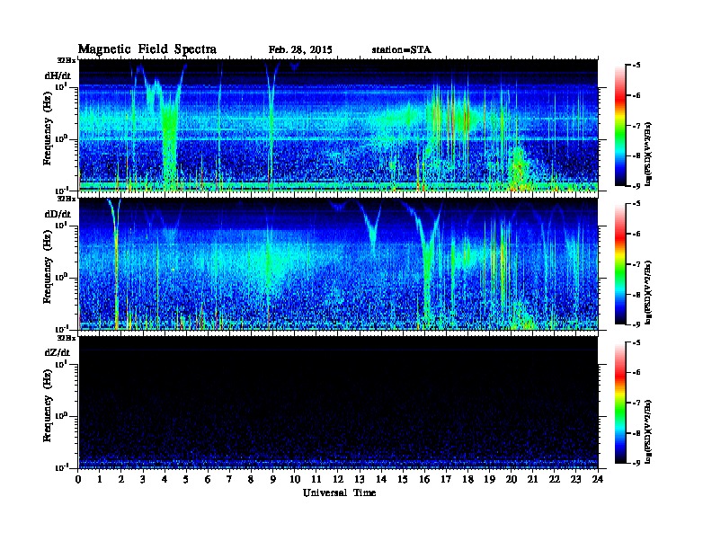Click the dD/dt panel color bar

coord(620,264)
